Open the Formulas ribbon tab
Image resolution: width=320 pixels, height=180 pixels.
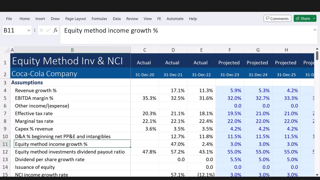pyautogui.click(x=99, y=19)
